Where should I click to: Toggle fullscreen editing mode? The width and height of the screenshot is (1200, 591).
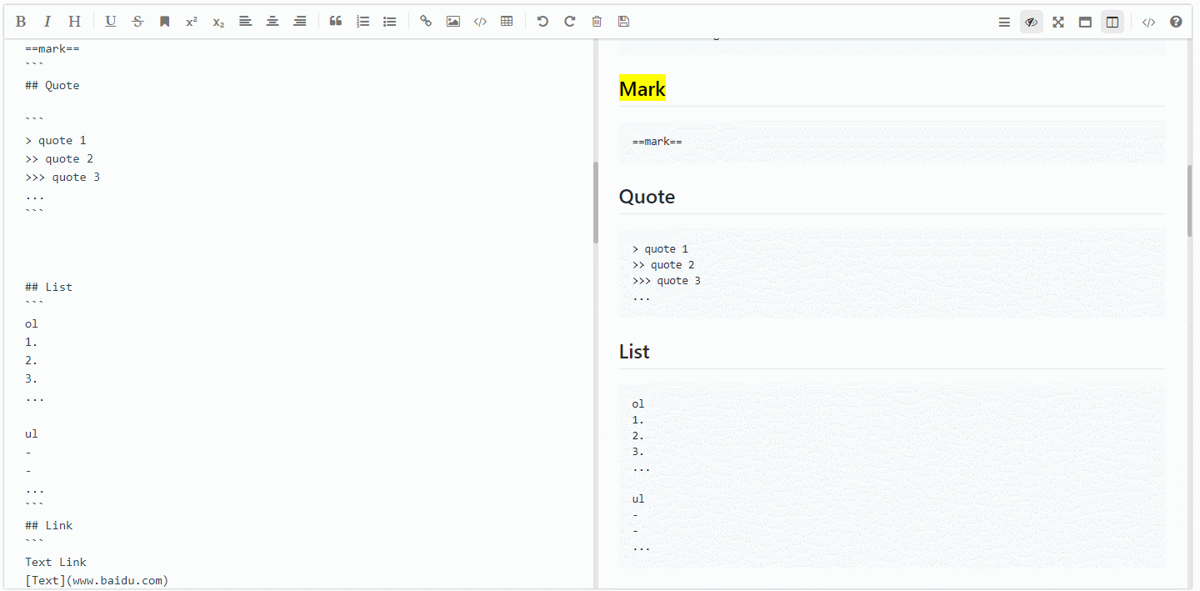1058,23
